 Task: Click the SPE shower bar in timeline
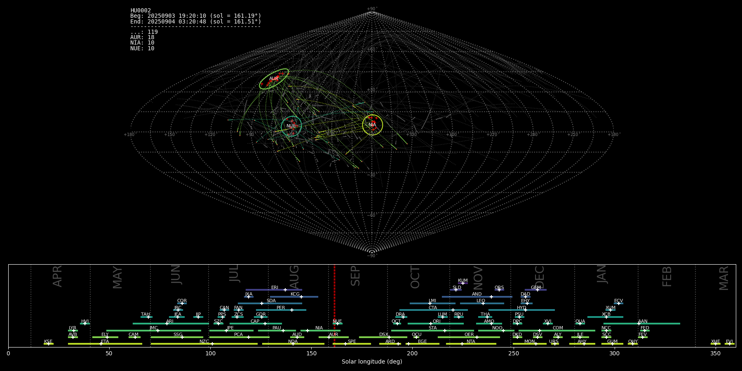point(352,344)
